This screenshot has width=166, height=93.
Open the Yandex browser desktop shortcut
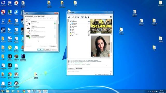click(16, 3)
